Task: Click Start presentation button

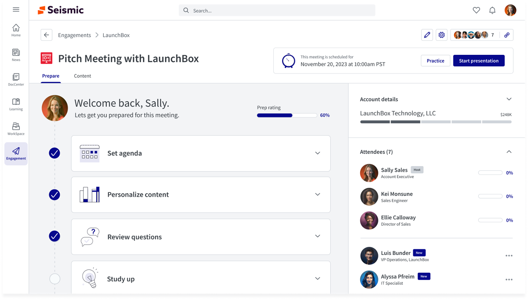Action: click(479, 61)
